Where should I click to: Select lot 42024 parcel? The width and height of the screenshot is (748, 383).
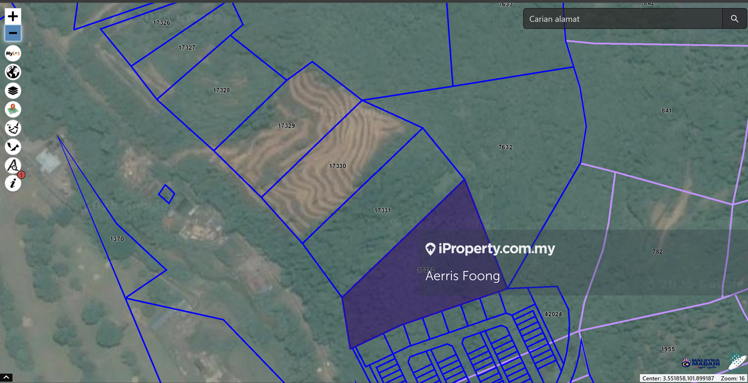[553, 314]
